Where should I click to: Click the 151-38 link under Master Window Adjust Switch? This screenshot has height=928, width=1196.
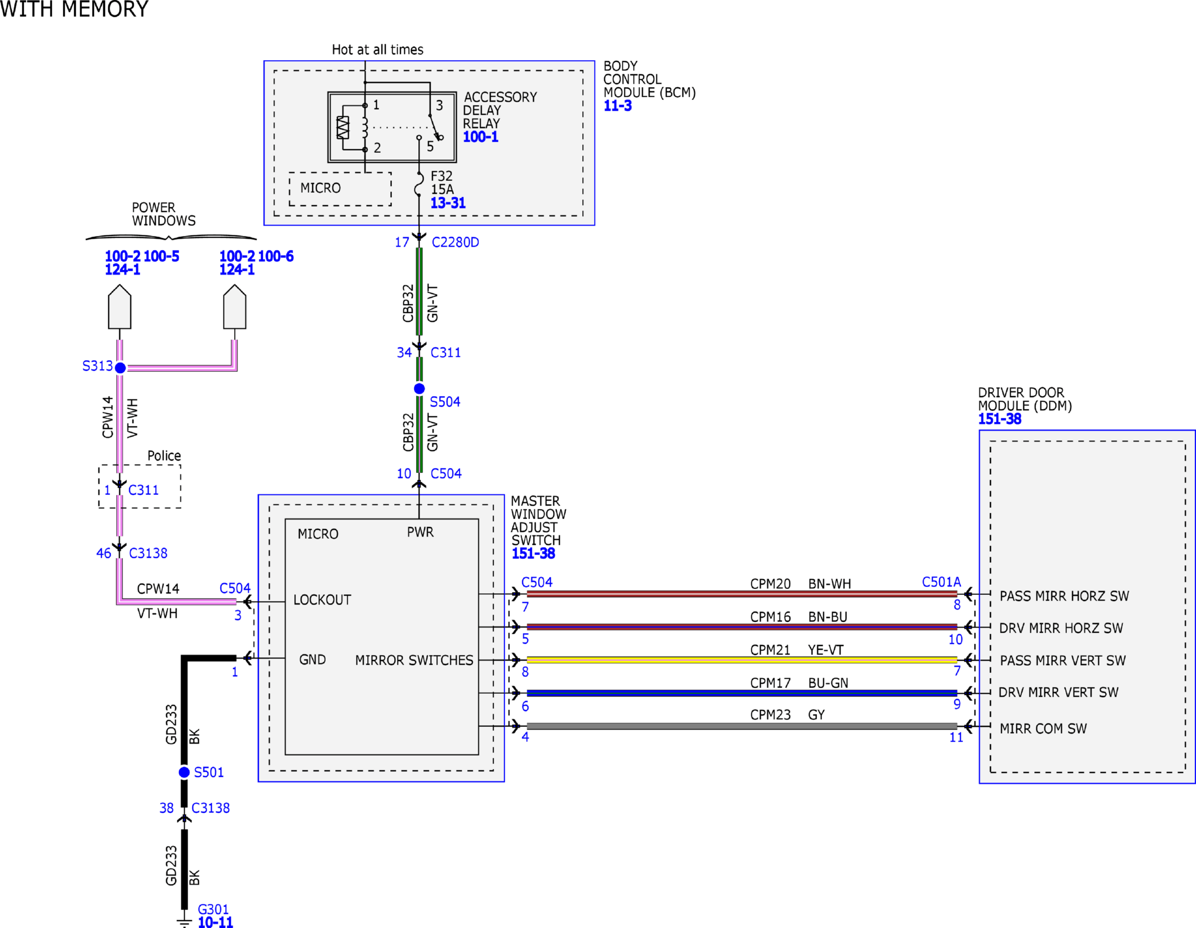533,553
